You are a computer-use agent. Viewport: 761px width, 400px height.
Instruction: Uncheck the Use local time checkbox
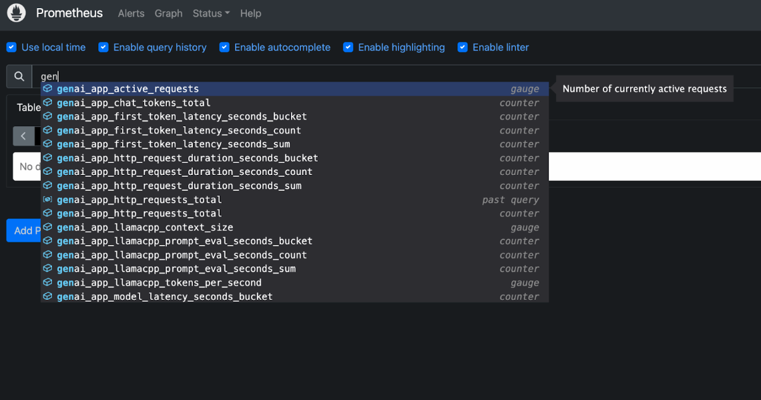(x=11, y=47)
